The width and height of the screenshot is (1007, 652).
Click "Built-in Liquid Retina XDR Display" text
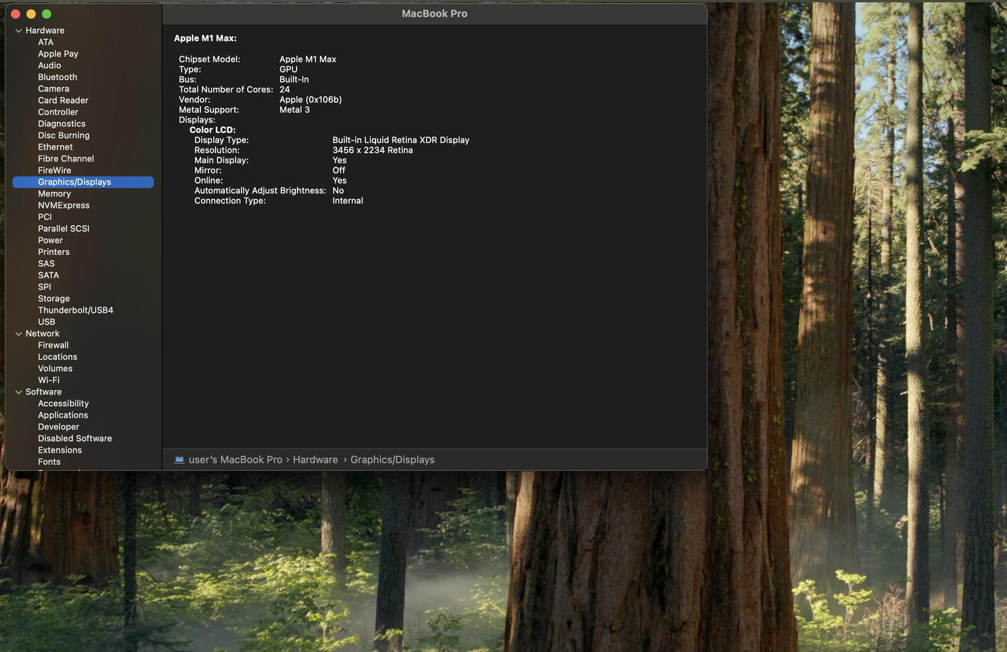click(401, 140)
